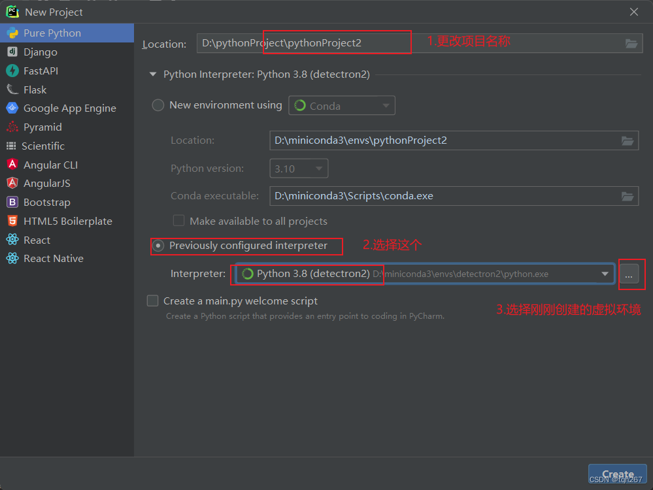Viewport: 653px width, 490px height.
Task: Select the Flask project type icon
Action: 14,89
